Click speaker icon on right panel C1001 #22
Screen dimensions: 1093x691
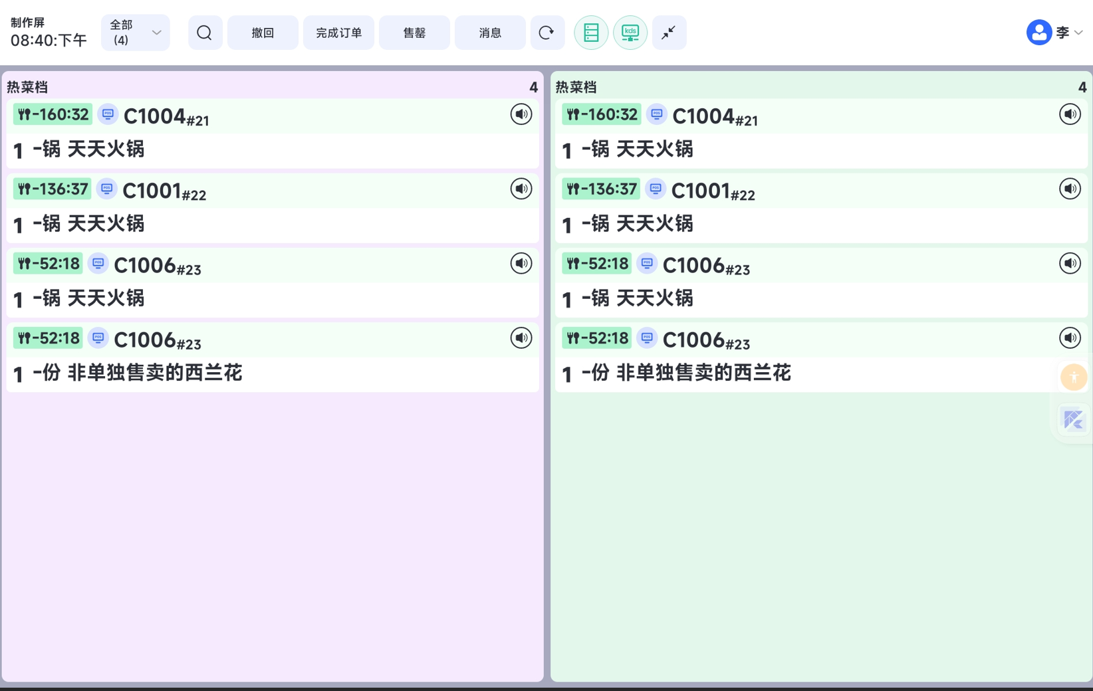1069,189
